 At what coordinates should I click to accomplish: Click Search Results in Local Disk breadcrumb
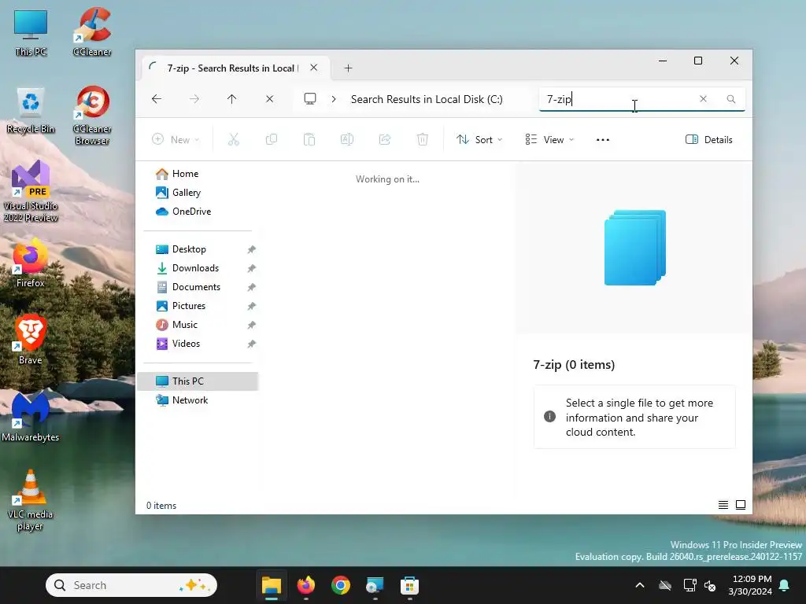pos(427,99)
